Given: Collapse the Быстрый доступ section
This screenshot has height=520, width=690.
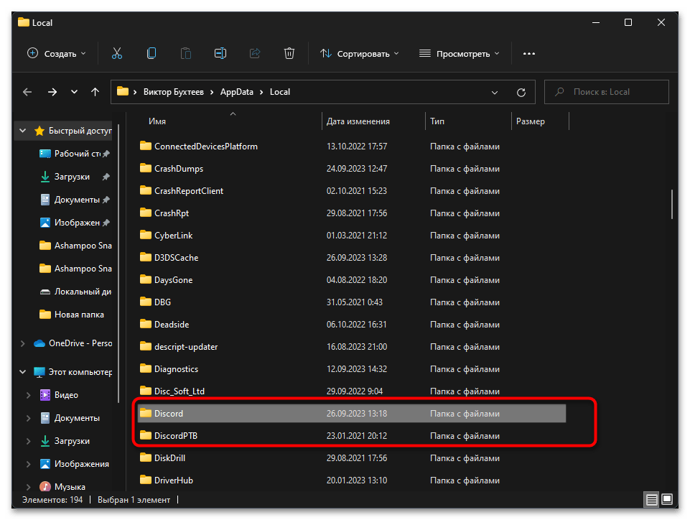Looking at the screenshot, I should pos(22,131).
